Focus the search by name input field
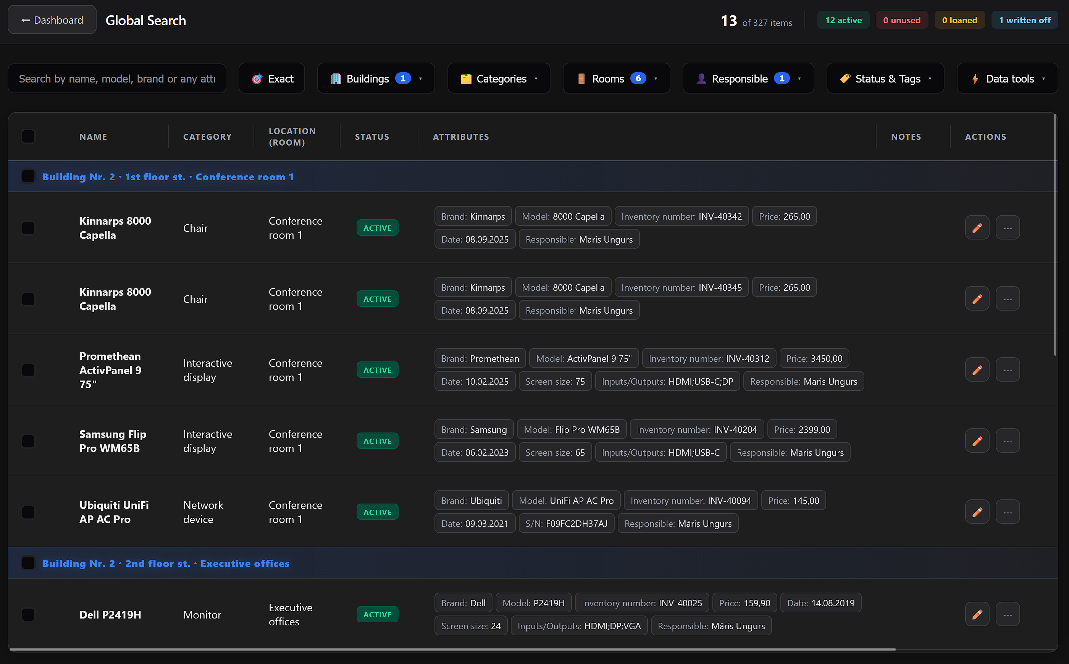 coord(117,79)
